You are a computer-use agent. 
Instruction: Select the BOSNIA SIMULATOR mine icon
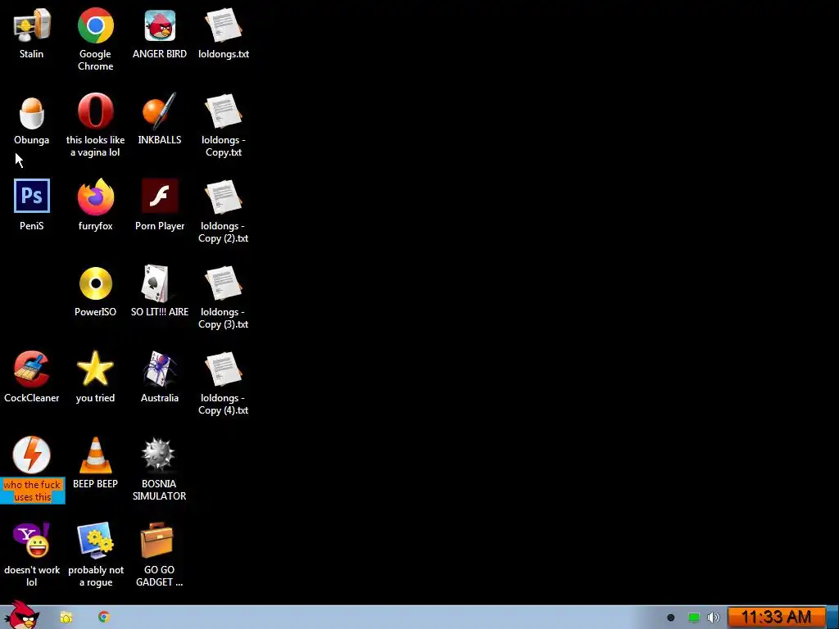coord(158,455)
